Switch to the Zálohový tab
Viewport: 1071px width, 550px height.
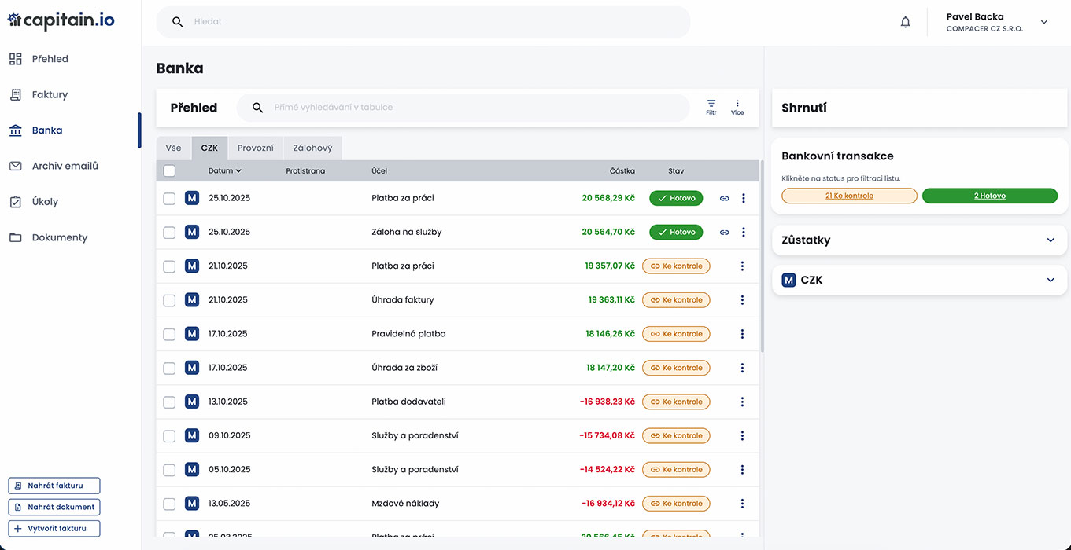point(312,148)
